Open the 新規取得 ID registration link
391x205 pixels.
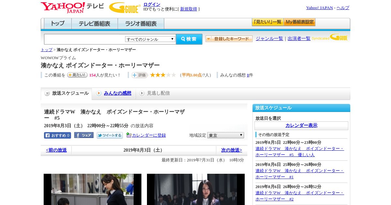point(189,9)
